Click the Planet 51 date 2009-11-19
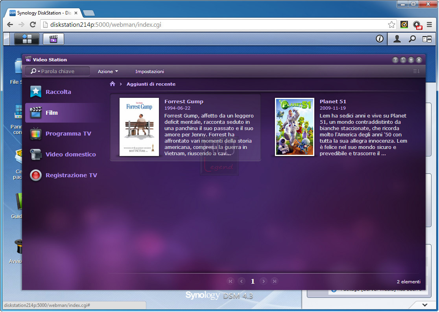Screen dimensions: 439x312 pos(333,108)
